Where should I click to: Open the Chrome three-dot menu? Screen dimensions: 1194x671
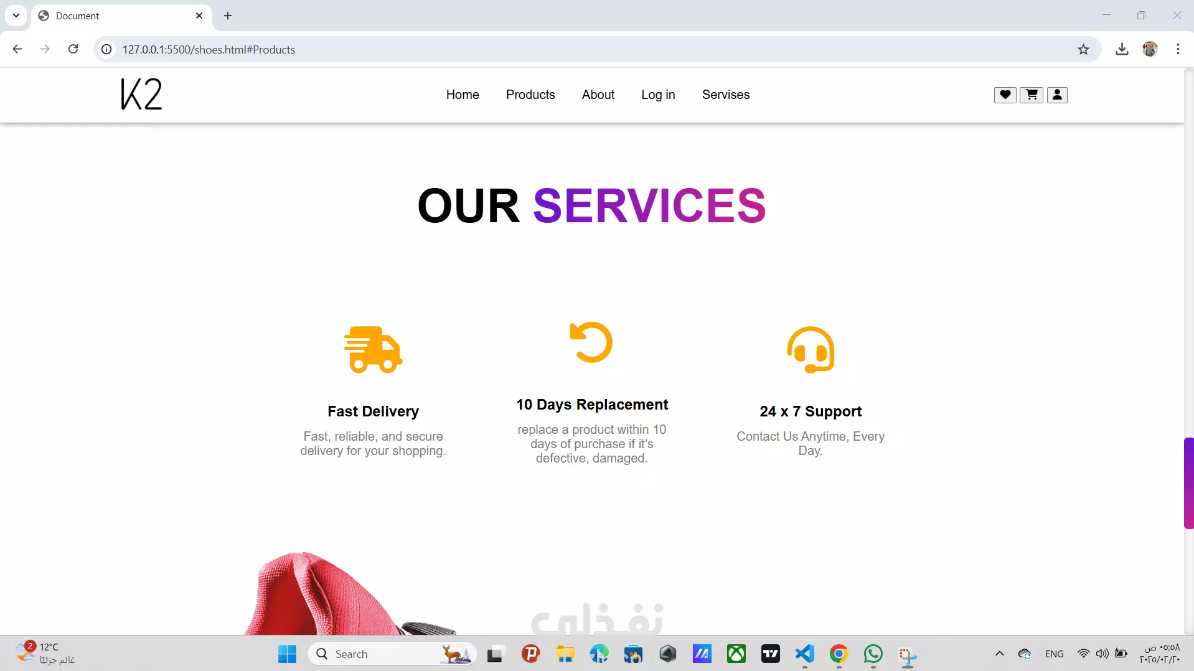[x=1178, y=49]
